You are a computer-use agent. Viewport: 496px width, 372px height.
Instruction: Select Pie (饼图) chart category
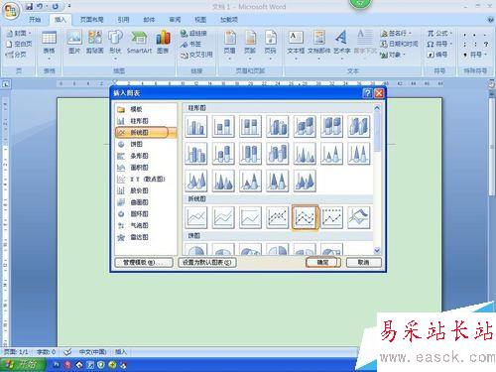(x=146, y=144)
